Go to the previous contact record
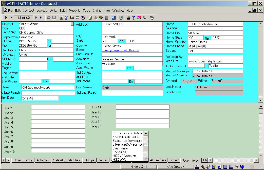Image resolution: width=264 pixels, height=170 pixels. coord(11,18)
